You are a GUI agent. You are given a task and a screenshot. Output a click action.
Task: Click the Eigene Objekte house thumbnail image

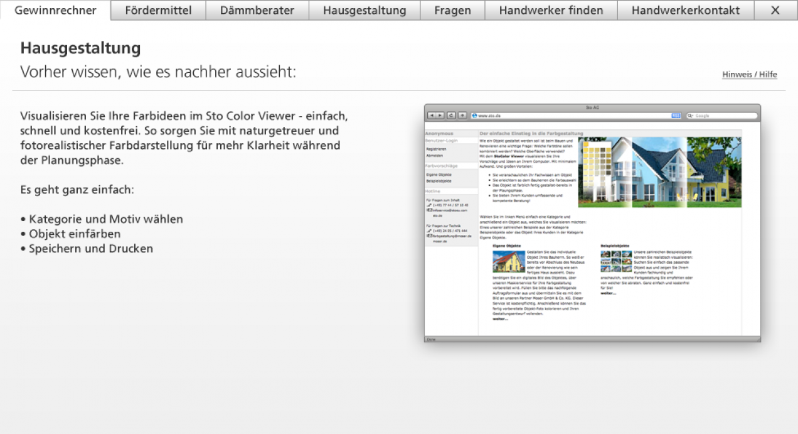click(508, 261)
